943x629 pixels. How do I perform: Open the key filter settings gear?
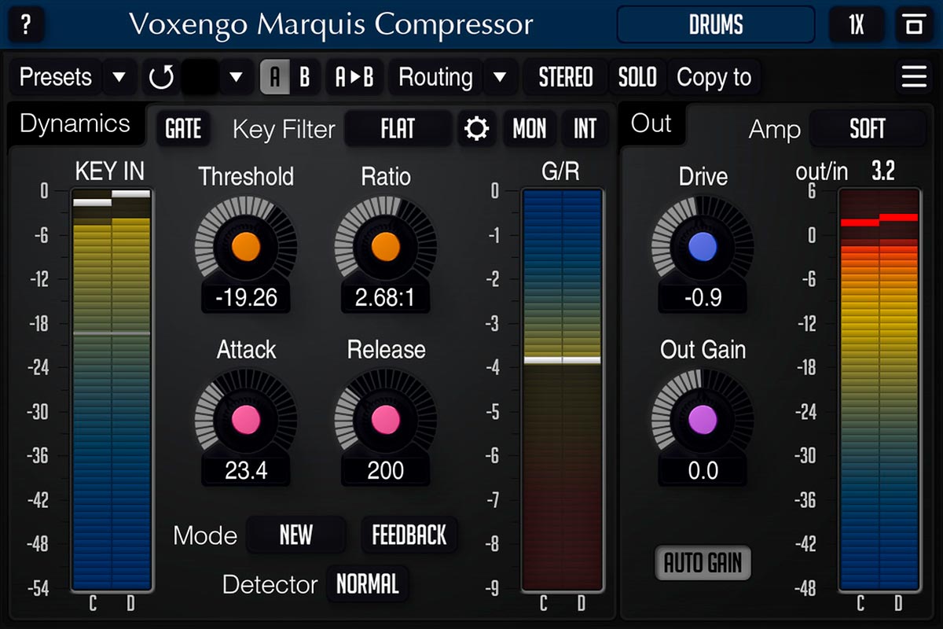(x=476, y=128)
